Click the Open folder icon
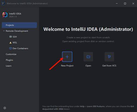The width and height of the screenshot is (137, 112). pos(88,57)
